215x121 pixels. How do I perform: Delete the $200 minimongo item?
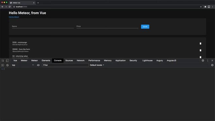coord(201,43)
